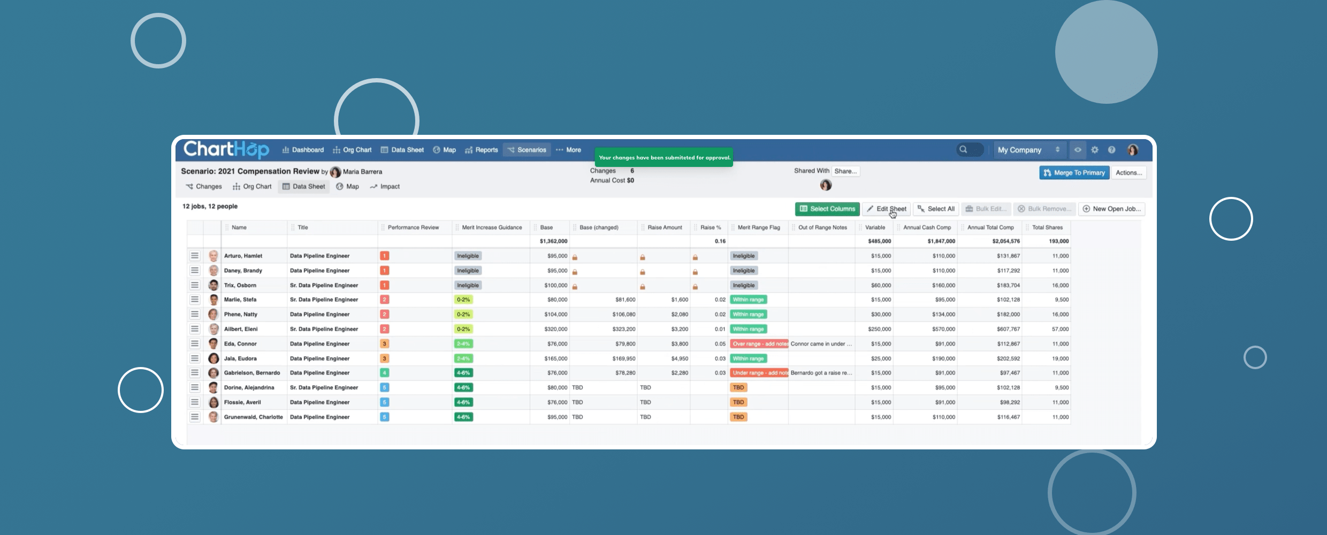Image resolution: width=1327 pixels, height=535 pixels.
Task: Click the Merge To Primary button
Action: (1074, 173)
